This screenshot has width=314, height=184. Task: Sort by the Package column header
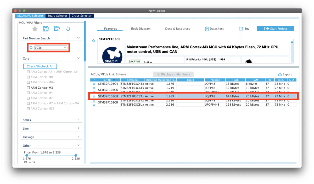[x=215, y=80]
